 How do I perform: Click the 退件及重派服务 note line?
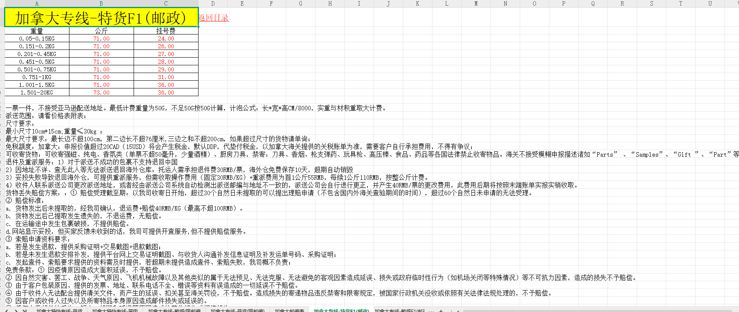click(91, 162)
